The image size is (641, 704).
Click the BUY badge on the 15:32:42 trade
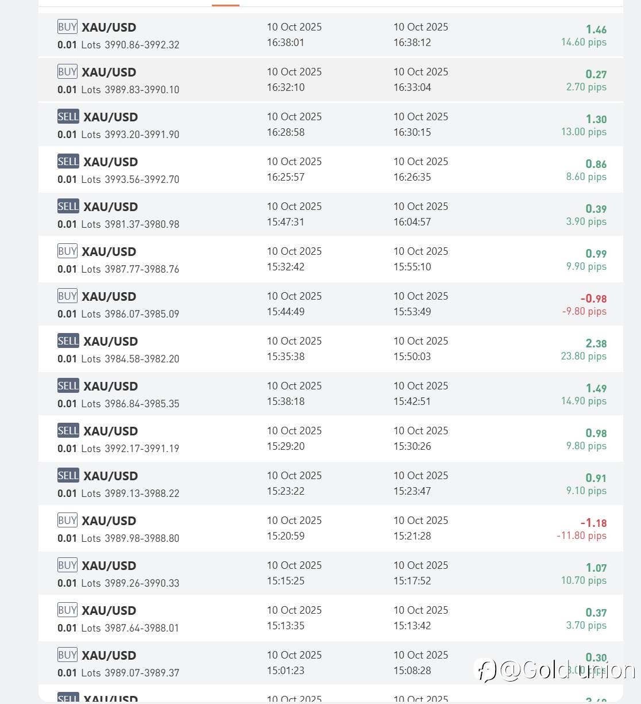pyautogui.click(x=67, y=251)
